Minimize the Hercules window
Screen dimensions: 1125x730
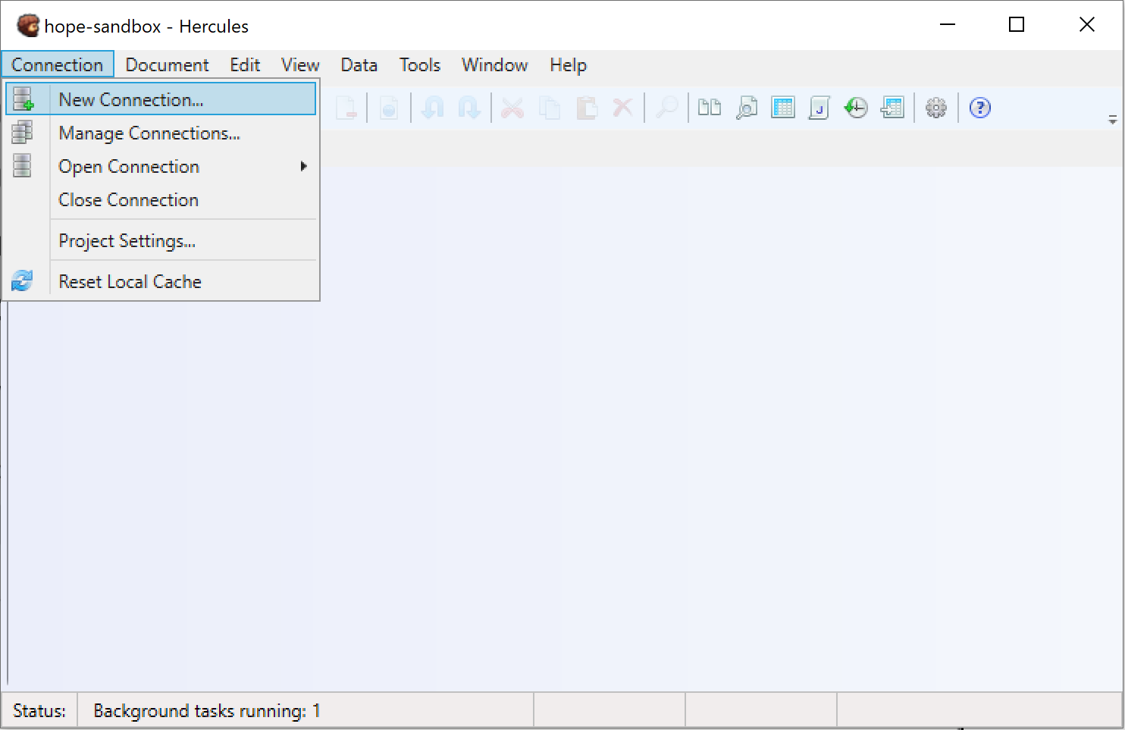click(948, 25)
